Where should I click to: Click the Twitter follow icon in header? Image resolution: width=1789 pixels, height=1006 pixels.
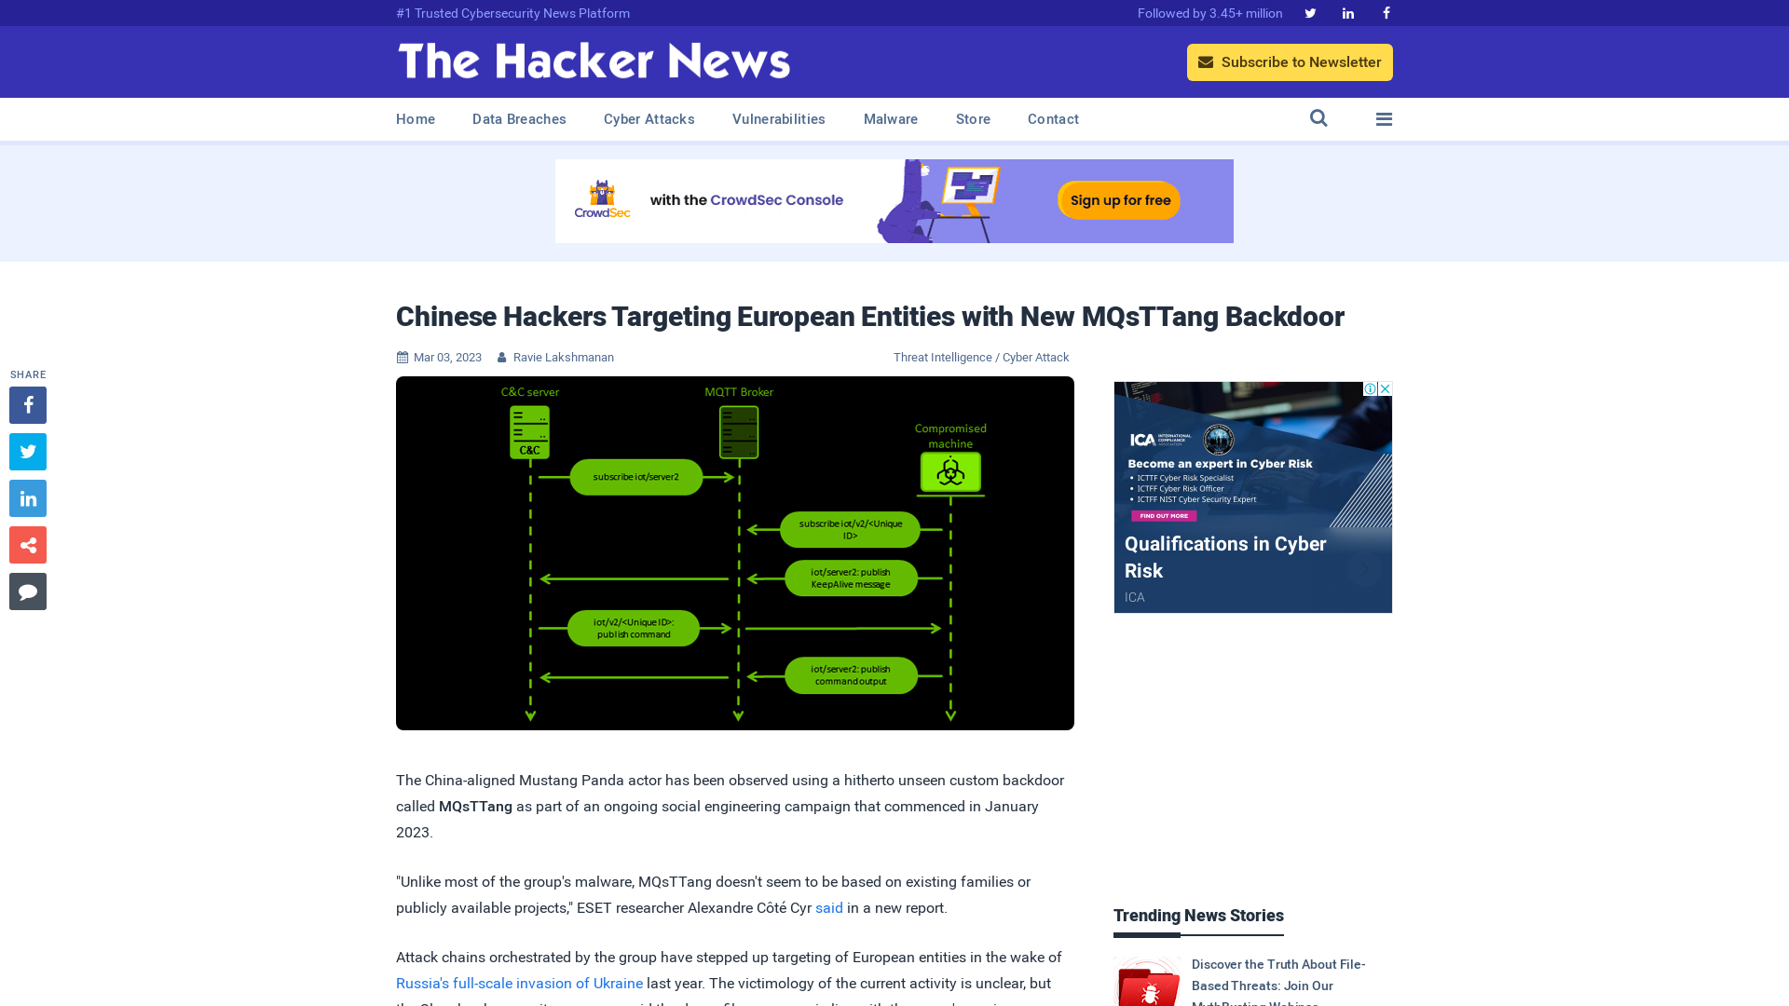coord(1310,12)
